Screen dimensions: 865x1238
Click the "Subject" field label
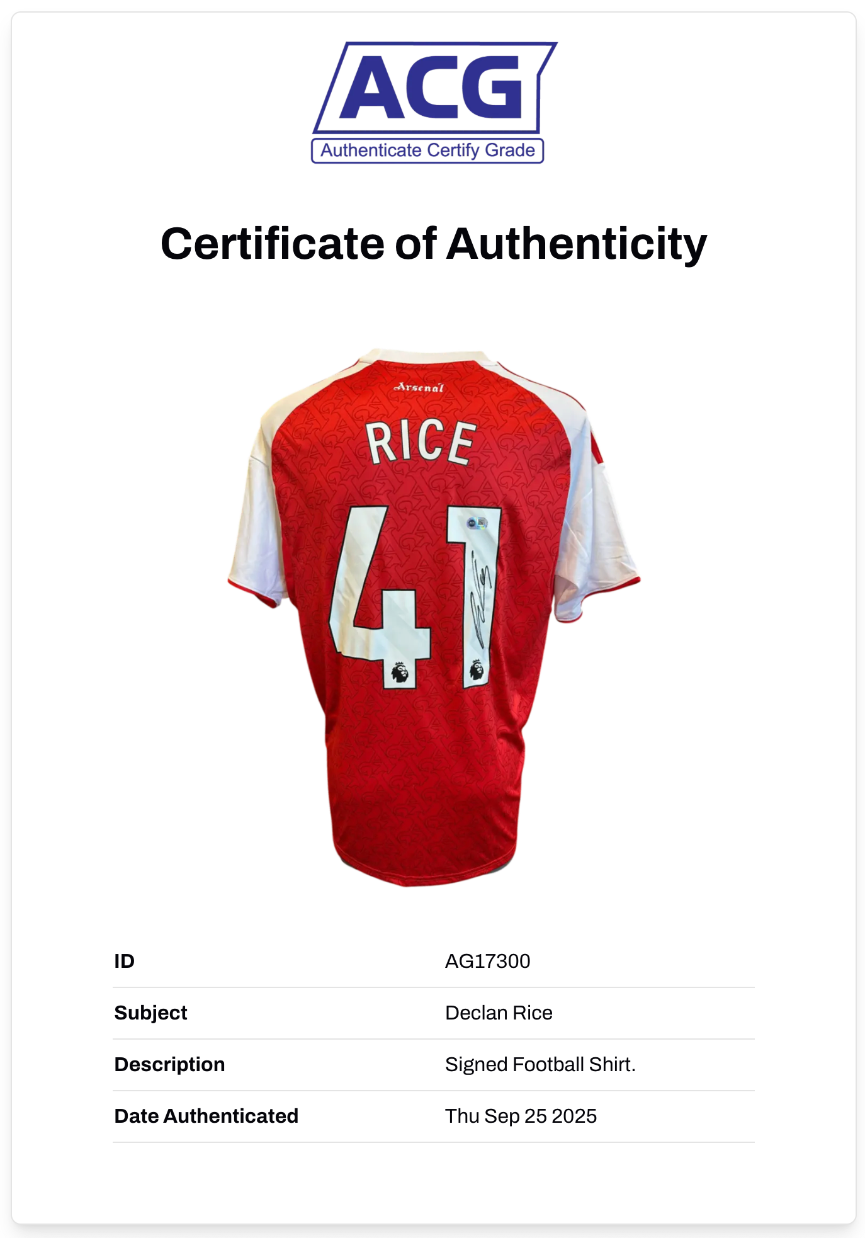point(150,1013)
